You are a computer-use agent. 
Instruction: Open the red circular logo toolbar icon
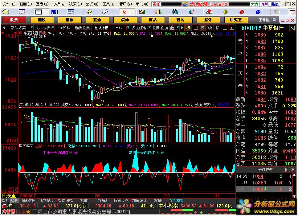pyautogui.click(x=242, y=12)
